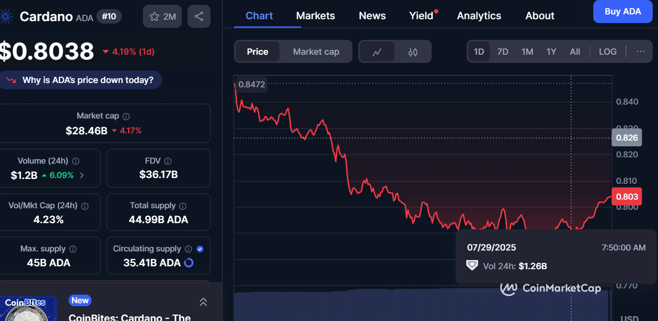Set chart range to 1M
The width and height of the screenshot is (658, 321).
pos(528,51)
